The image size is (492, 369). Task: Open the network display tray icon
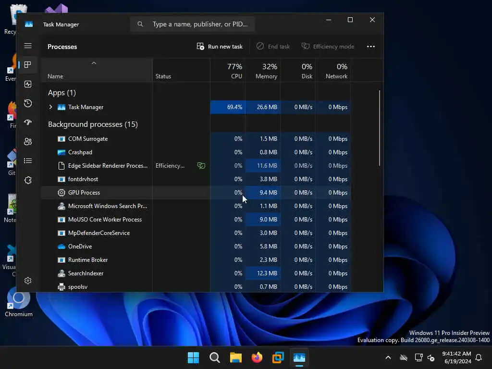[x=418, y=357]
